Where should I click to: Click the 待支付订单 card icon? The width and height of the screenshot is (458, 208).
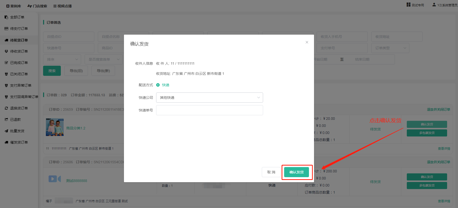(6, 29)
